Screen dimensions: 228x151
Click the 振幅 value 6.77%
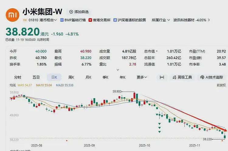pos(87,64)
